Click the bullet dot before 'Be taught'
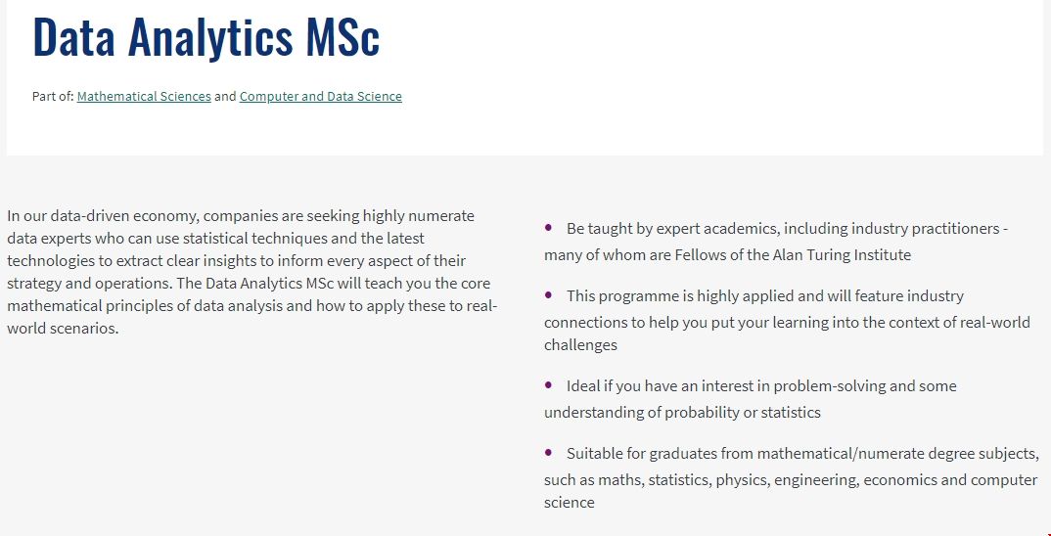The image size is (1051, 536). point(548,227)
